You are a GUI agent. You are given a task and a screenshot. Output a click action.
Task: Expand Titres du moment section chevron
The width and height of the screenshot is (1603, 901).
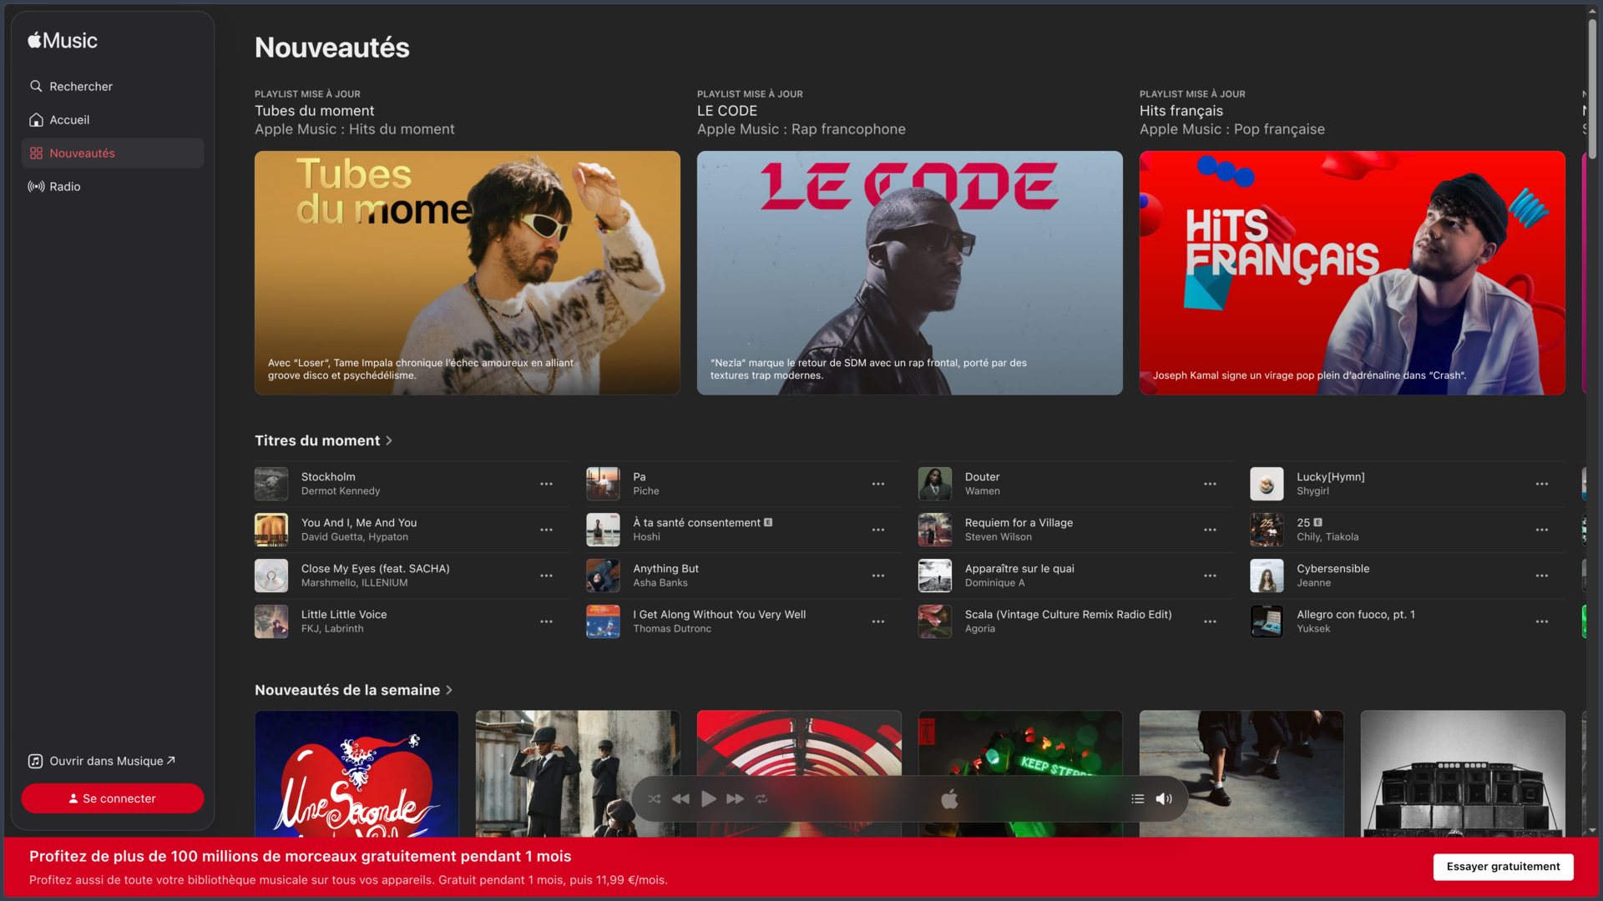(x=389, y=440)
